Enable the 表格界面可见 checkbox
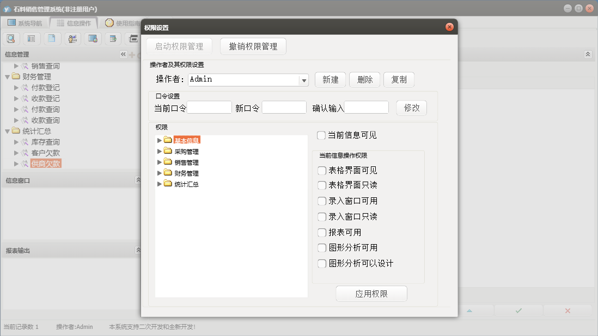Viewport: 598px width, 336px height. tap(322, 171)
